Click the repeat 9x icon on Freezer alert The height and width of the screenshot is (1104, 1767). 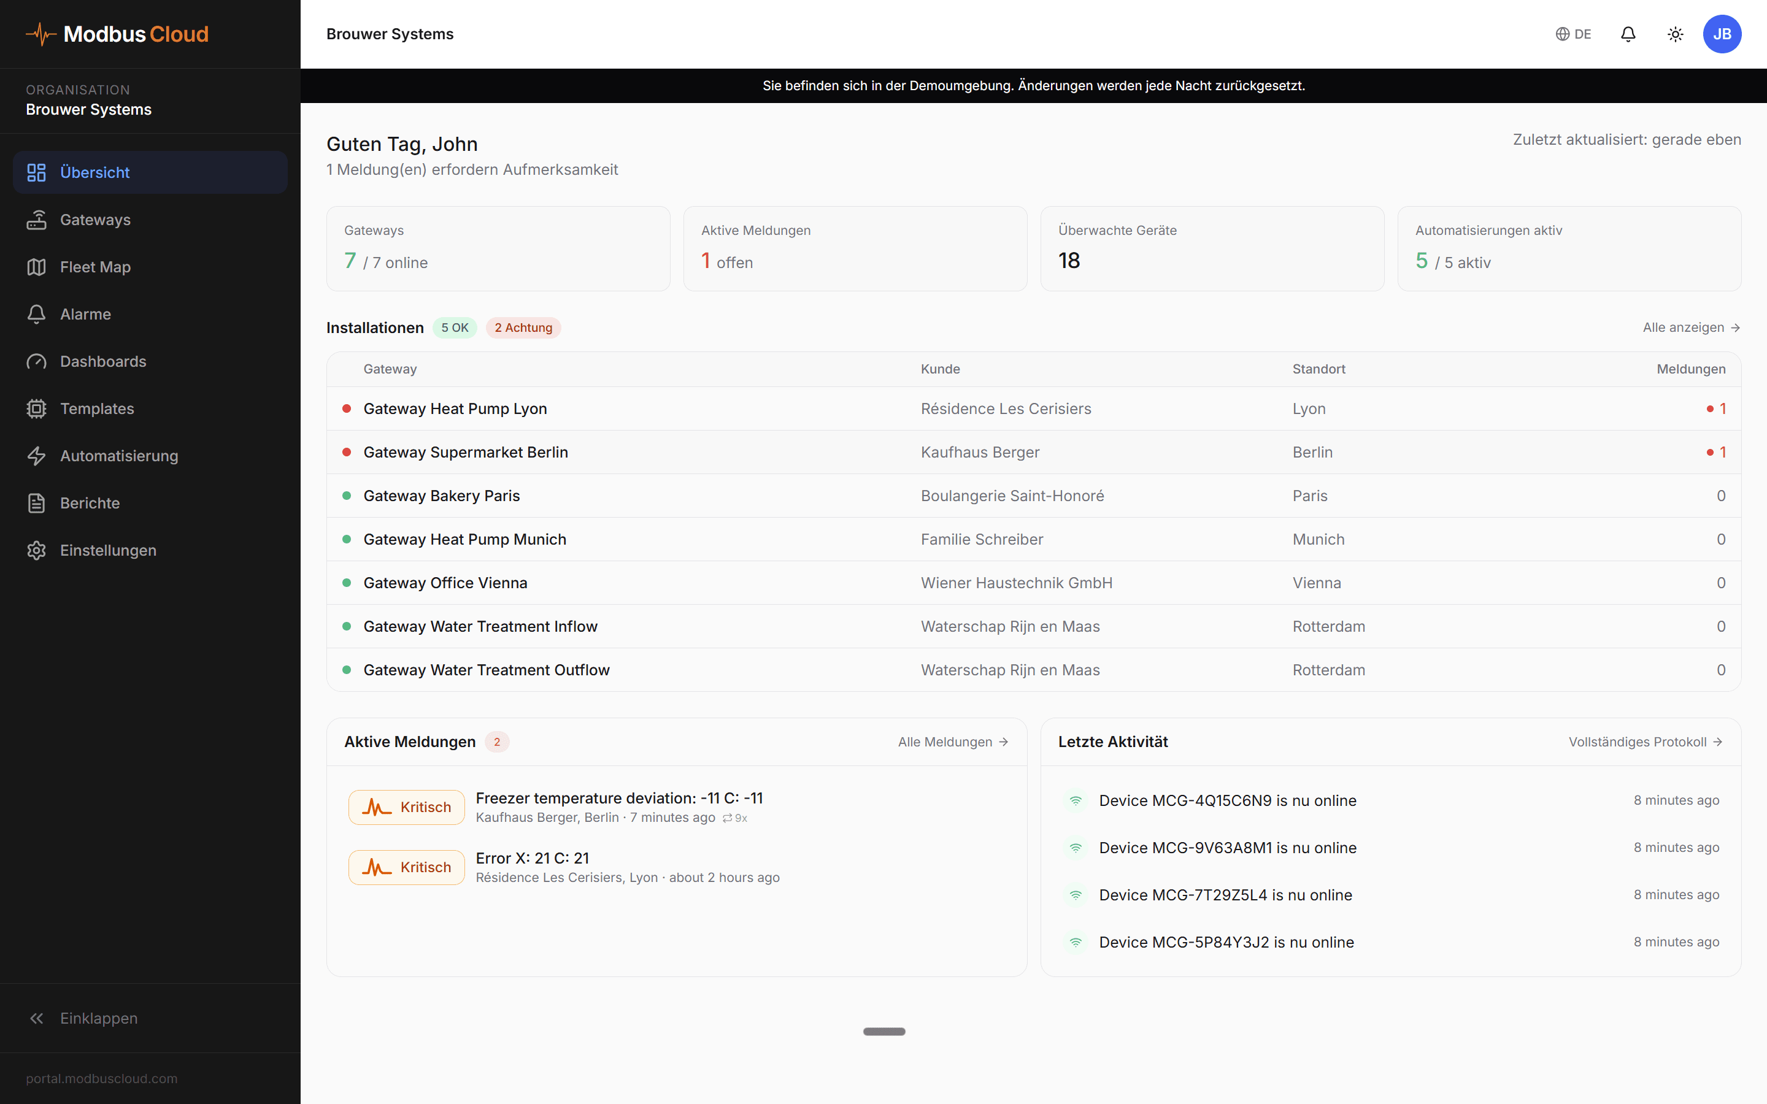[727, 819]
